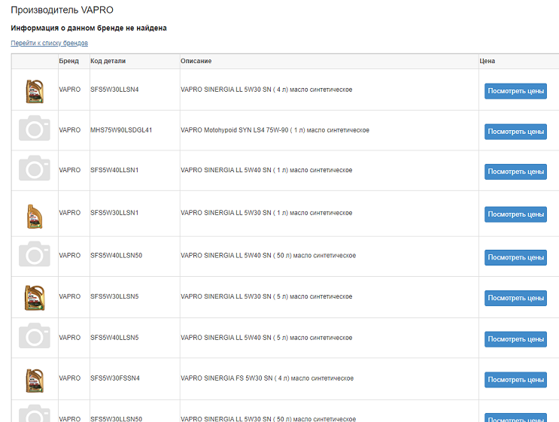Select part code SFS5W40LLSN5
The image size is (559, 422).
[x=114, y=338]
